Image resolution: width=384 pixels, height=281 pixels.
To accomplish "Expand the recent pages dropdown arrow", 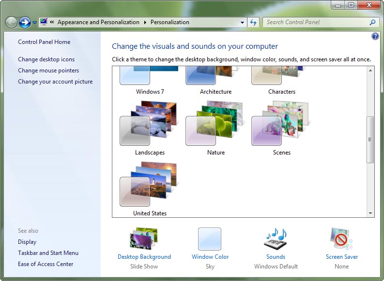I will point(34,23).
